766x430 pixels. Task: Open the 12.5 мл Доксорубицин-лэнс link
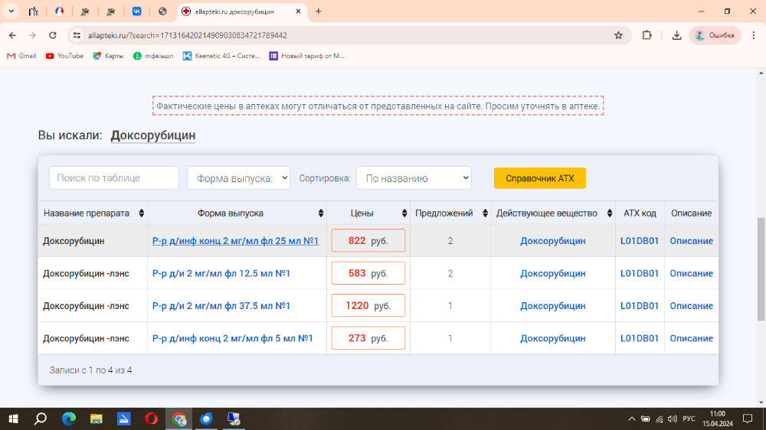point(221,273)
